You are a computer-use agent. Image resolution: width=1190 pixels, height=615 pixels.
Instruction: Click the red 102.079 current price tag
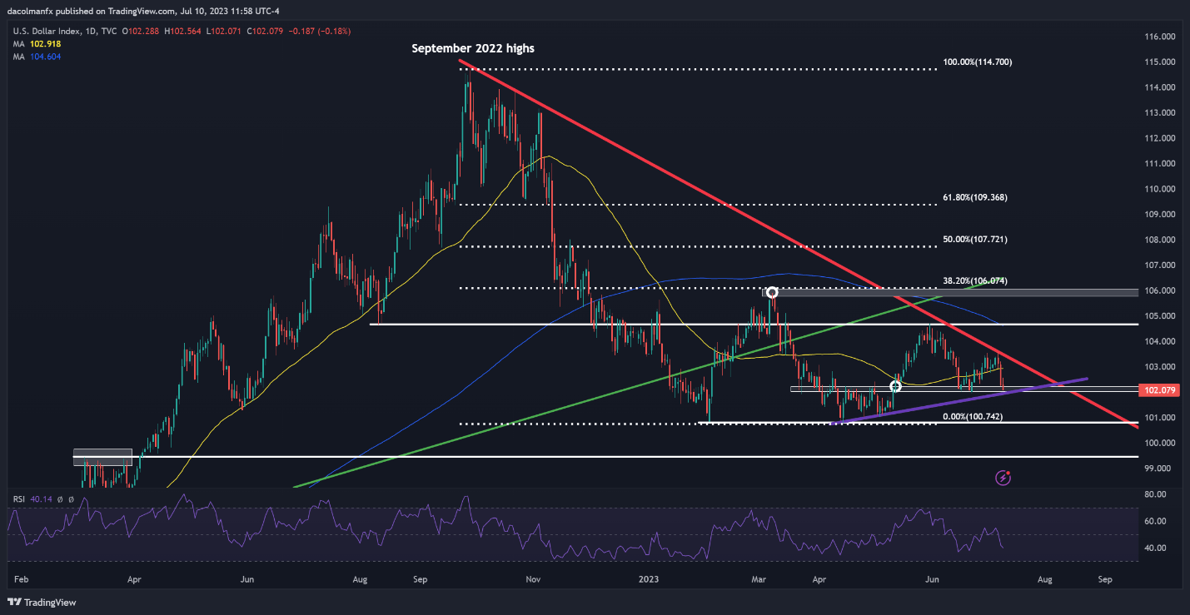point(1161,390)
